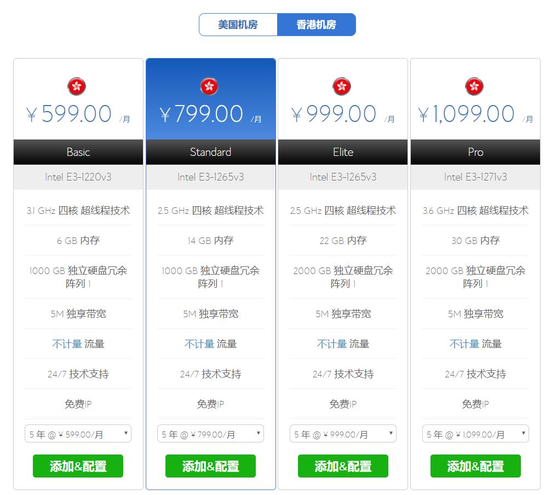Click the ¥1,099.00 Pro price

click(467, 114)
